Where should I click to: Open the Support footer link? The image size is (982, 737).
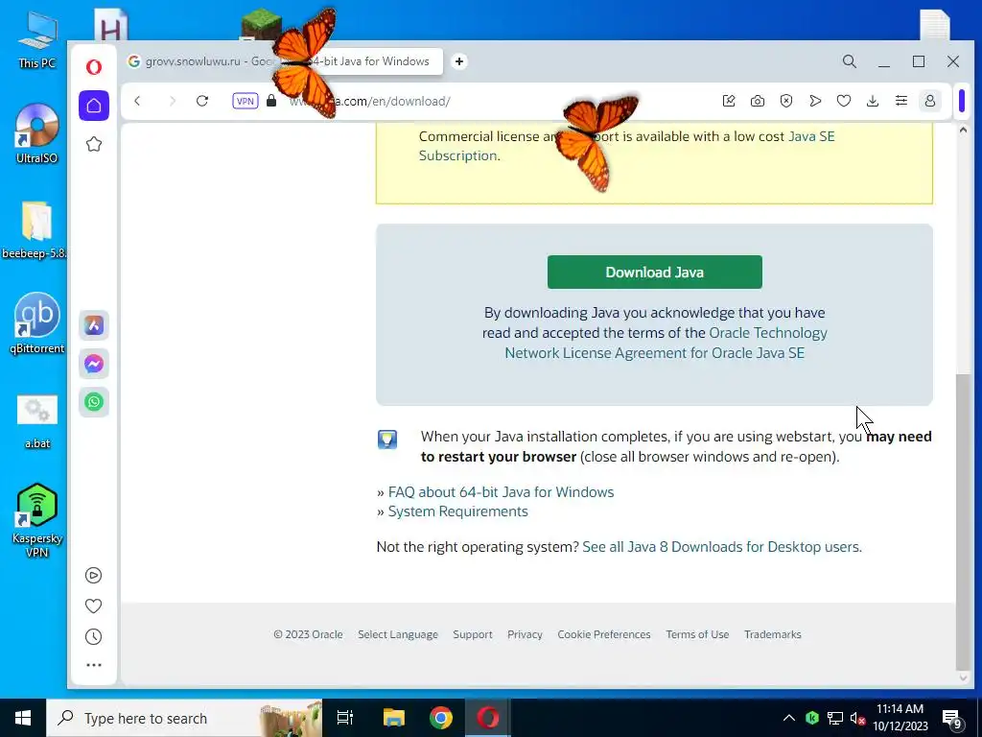tap(472, 634)
